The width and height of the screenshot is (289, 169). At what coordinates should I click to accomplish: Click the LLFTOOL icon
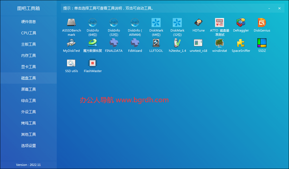(x=156, y=43)
